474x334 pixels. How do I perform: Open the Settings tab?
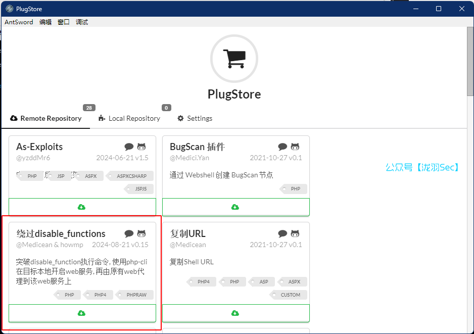pyautogui.click(x=195, y=118)
